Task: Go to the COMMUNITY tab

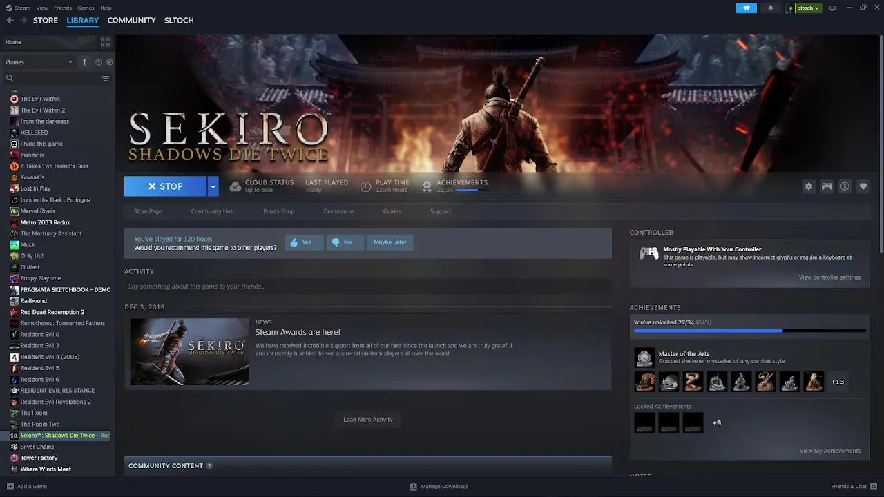Action: coord(131,21)
